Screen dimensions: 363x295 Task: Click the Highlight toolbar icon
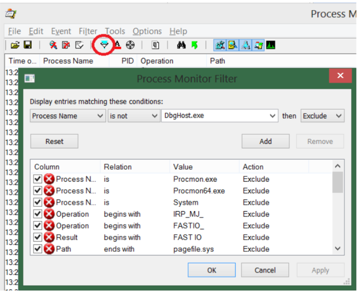coord(117,45)
